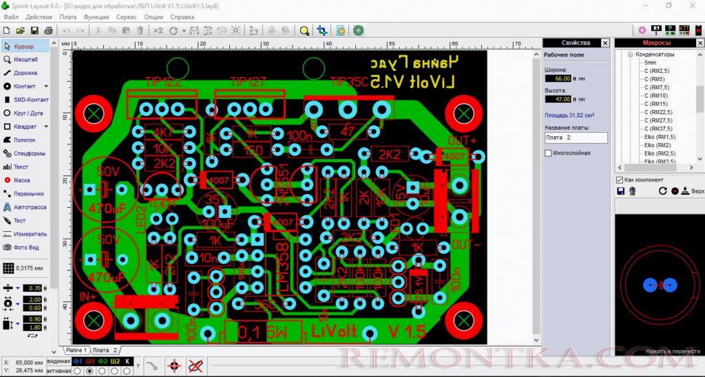Open the toolbar magnifier zoom tool
This screenshot has height=377, width=705.
click(304, 30)
